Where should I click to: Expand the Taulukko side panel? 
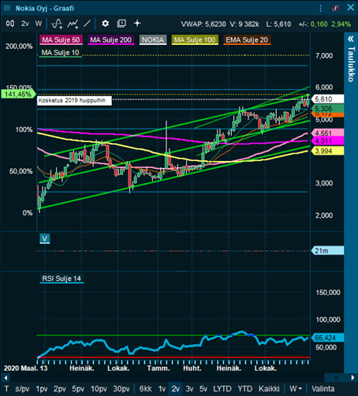tap(351, 60)
